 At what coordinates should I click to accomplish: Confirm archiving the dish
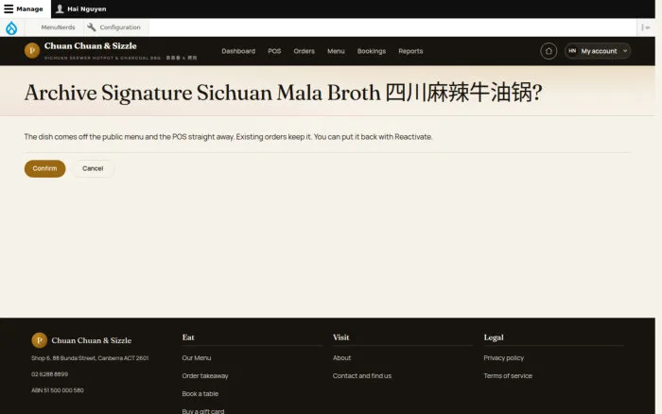tap(44, 168)
